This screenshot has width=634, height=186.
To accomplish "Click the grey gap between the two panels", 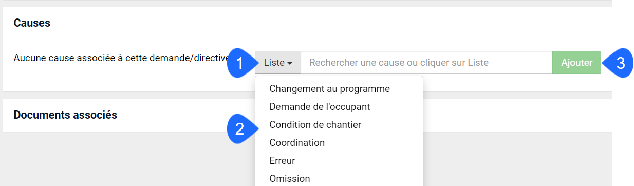I will pos(128,95).
